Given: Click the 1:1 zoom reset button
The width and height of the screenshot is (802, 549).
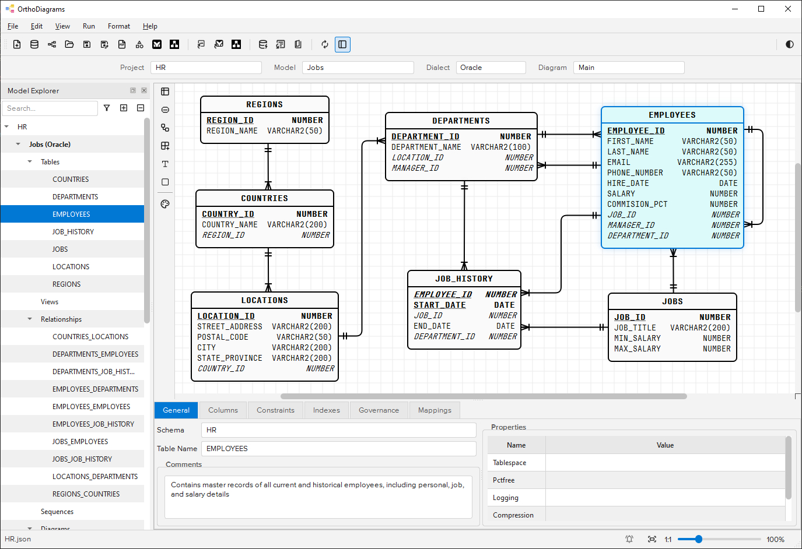Looking at the screenshot, I should pos(668,539).
